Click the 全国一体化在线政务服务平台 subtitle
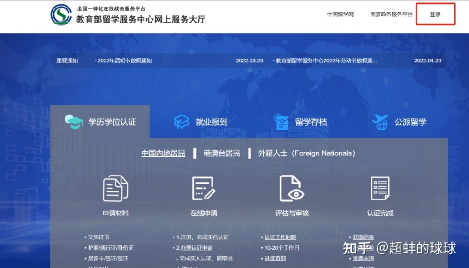Screen dimensions: 469x268 coord(111,9)
